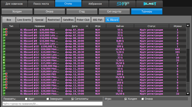Switch to the Избранное tab

[x=95, y=4]
